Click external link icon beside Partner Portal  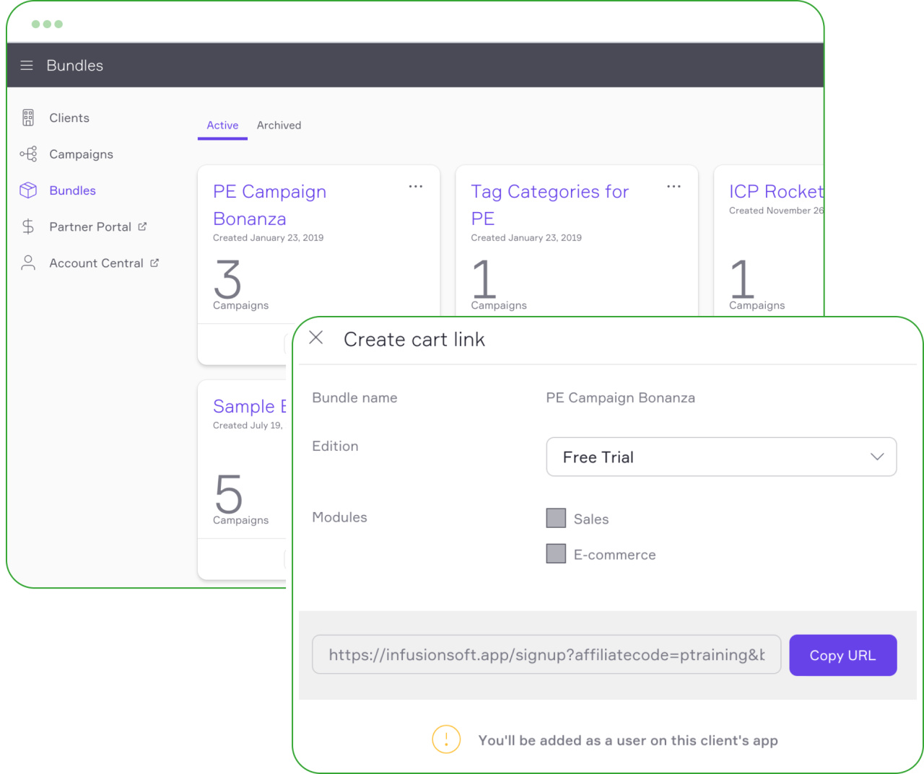coord(142,227)
